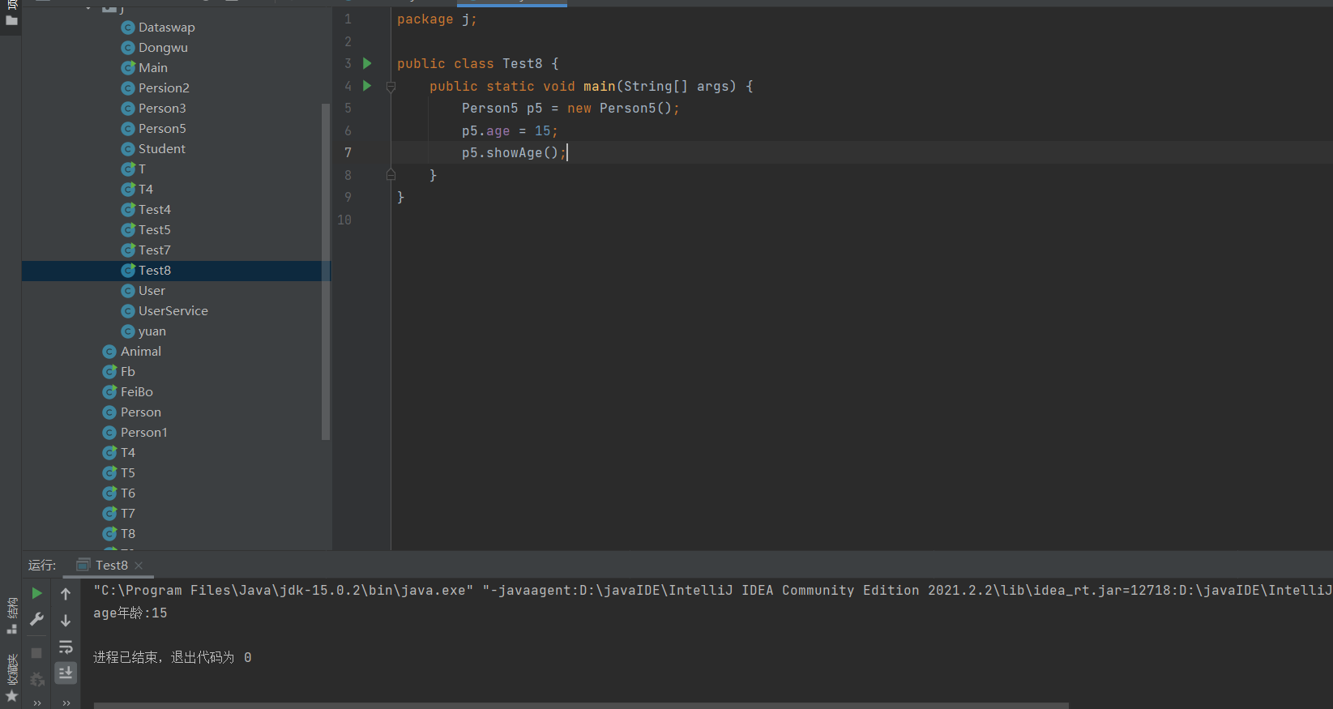Jump up the stack trace with up arrow
1333x709 pixels.
pyautogui.click(x=66, y=594)
